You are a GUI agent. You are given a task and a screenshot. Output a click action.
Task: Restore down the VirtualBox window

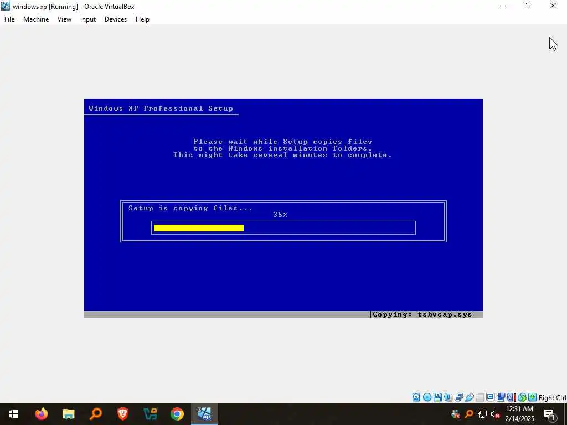coord(528,6)
